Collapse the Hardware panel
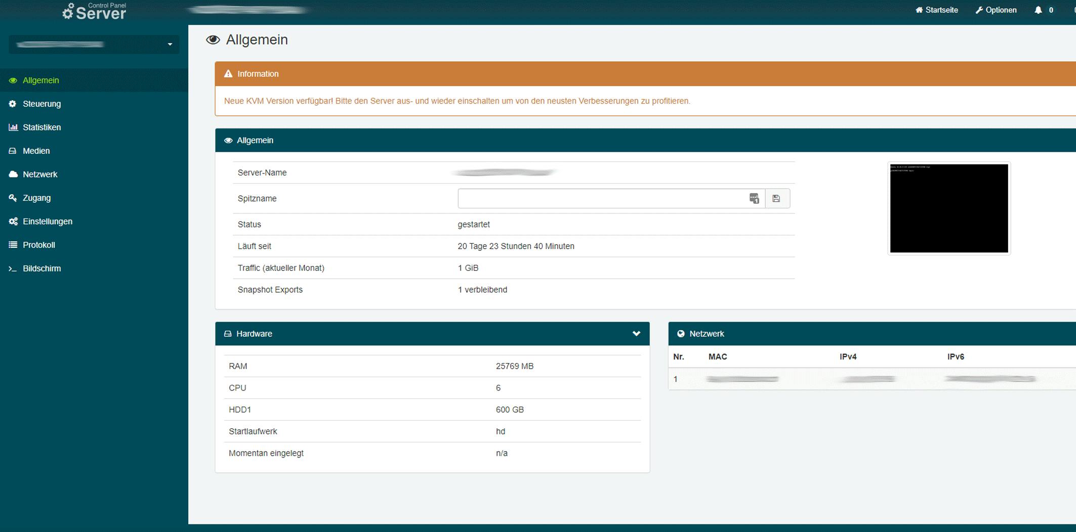This screenshot has width=1076, height=532. coord(636,334)
